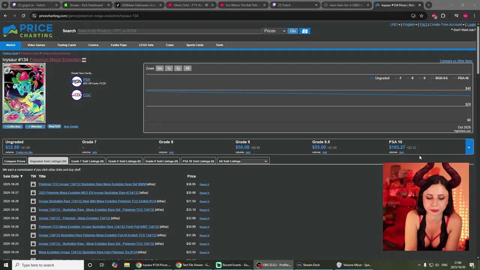Screen dimensions: 480x270
Task: Open the PriceCharting logo home page
Action: tap(28, 31)
